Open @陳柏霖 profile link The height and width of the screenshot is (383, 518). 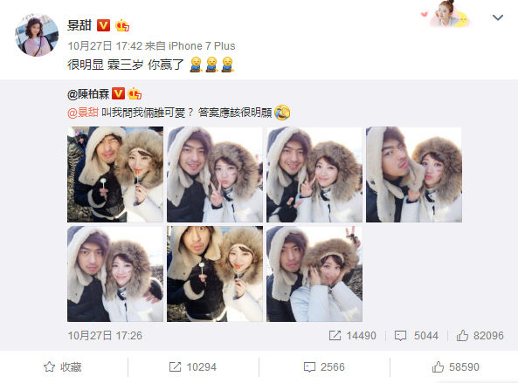pyautogui.click(x=88, y=94)
